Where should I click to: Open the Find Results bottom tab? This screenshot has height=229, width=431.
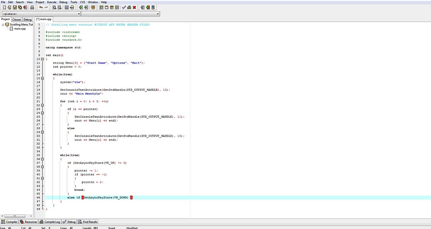coord(88,222)
